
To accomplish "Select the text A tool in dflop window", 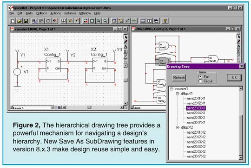I will 238,46.
